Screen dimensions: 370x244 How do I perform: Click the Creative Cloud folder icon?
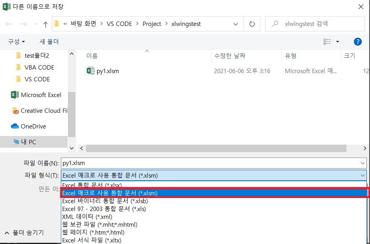[16, 111]
